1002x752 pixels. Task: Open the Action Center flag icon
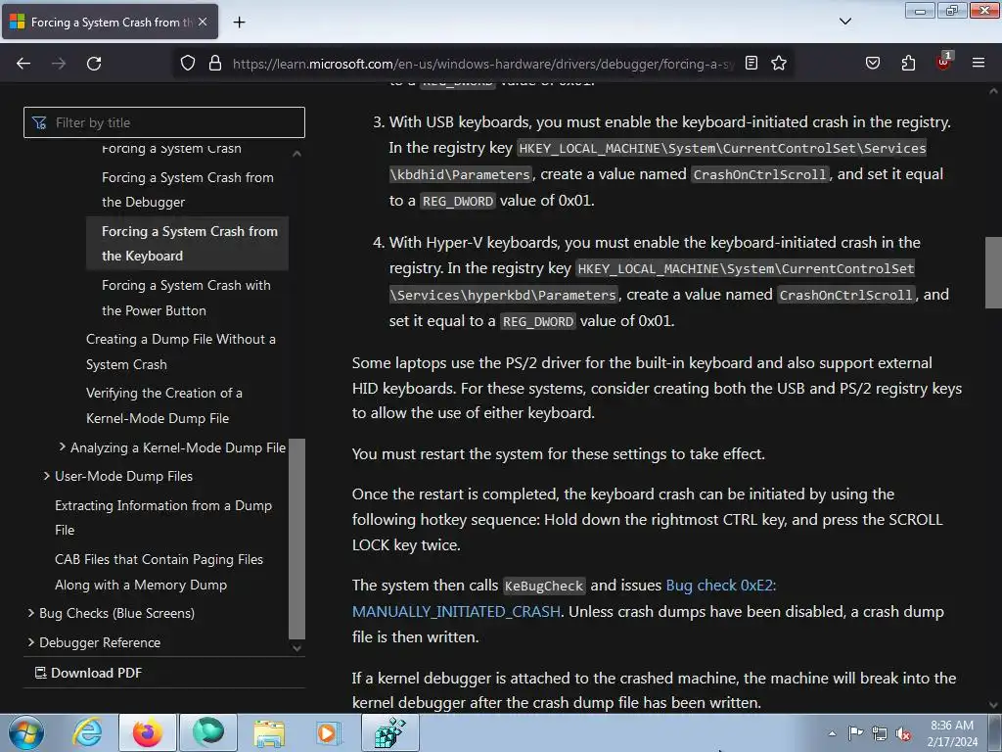(x=855, y=733)
